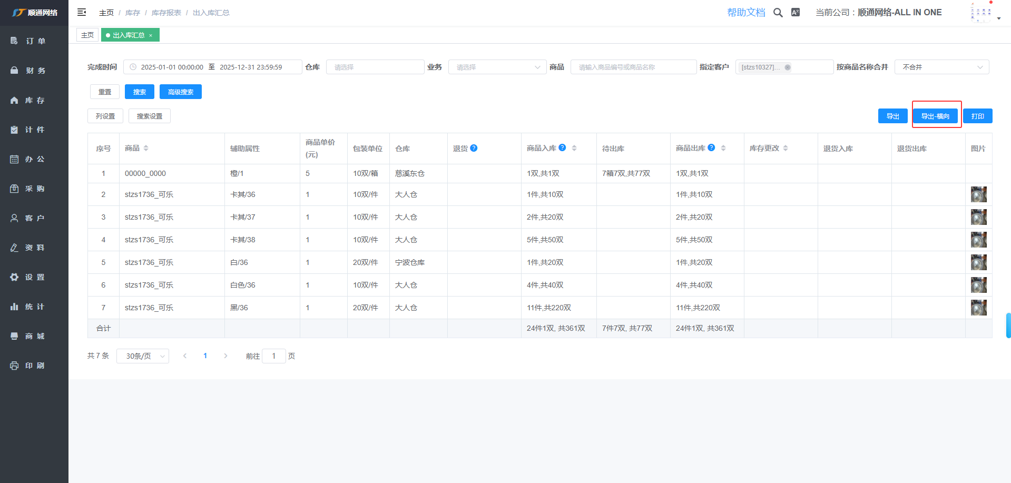Click the 高级搜索 advanced search button
The image size is (1011, 483).
coord(180,92)
